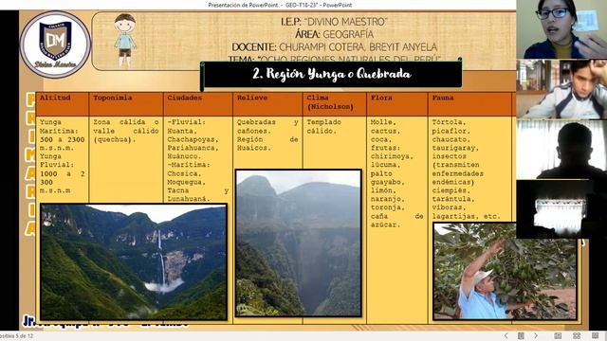The width and height of the screenshot is (607, 341).
Task: Click the 'Zona cálida o valle cálido' cell
Action: click(x=126, y=131)
